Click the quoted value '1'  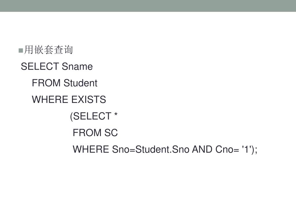[x=246, y=149]
